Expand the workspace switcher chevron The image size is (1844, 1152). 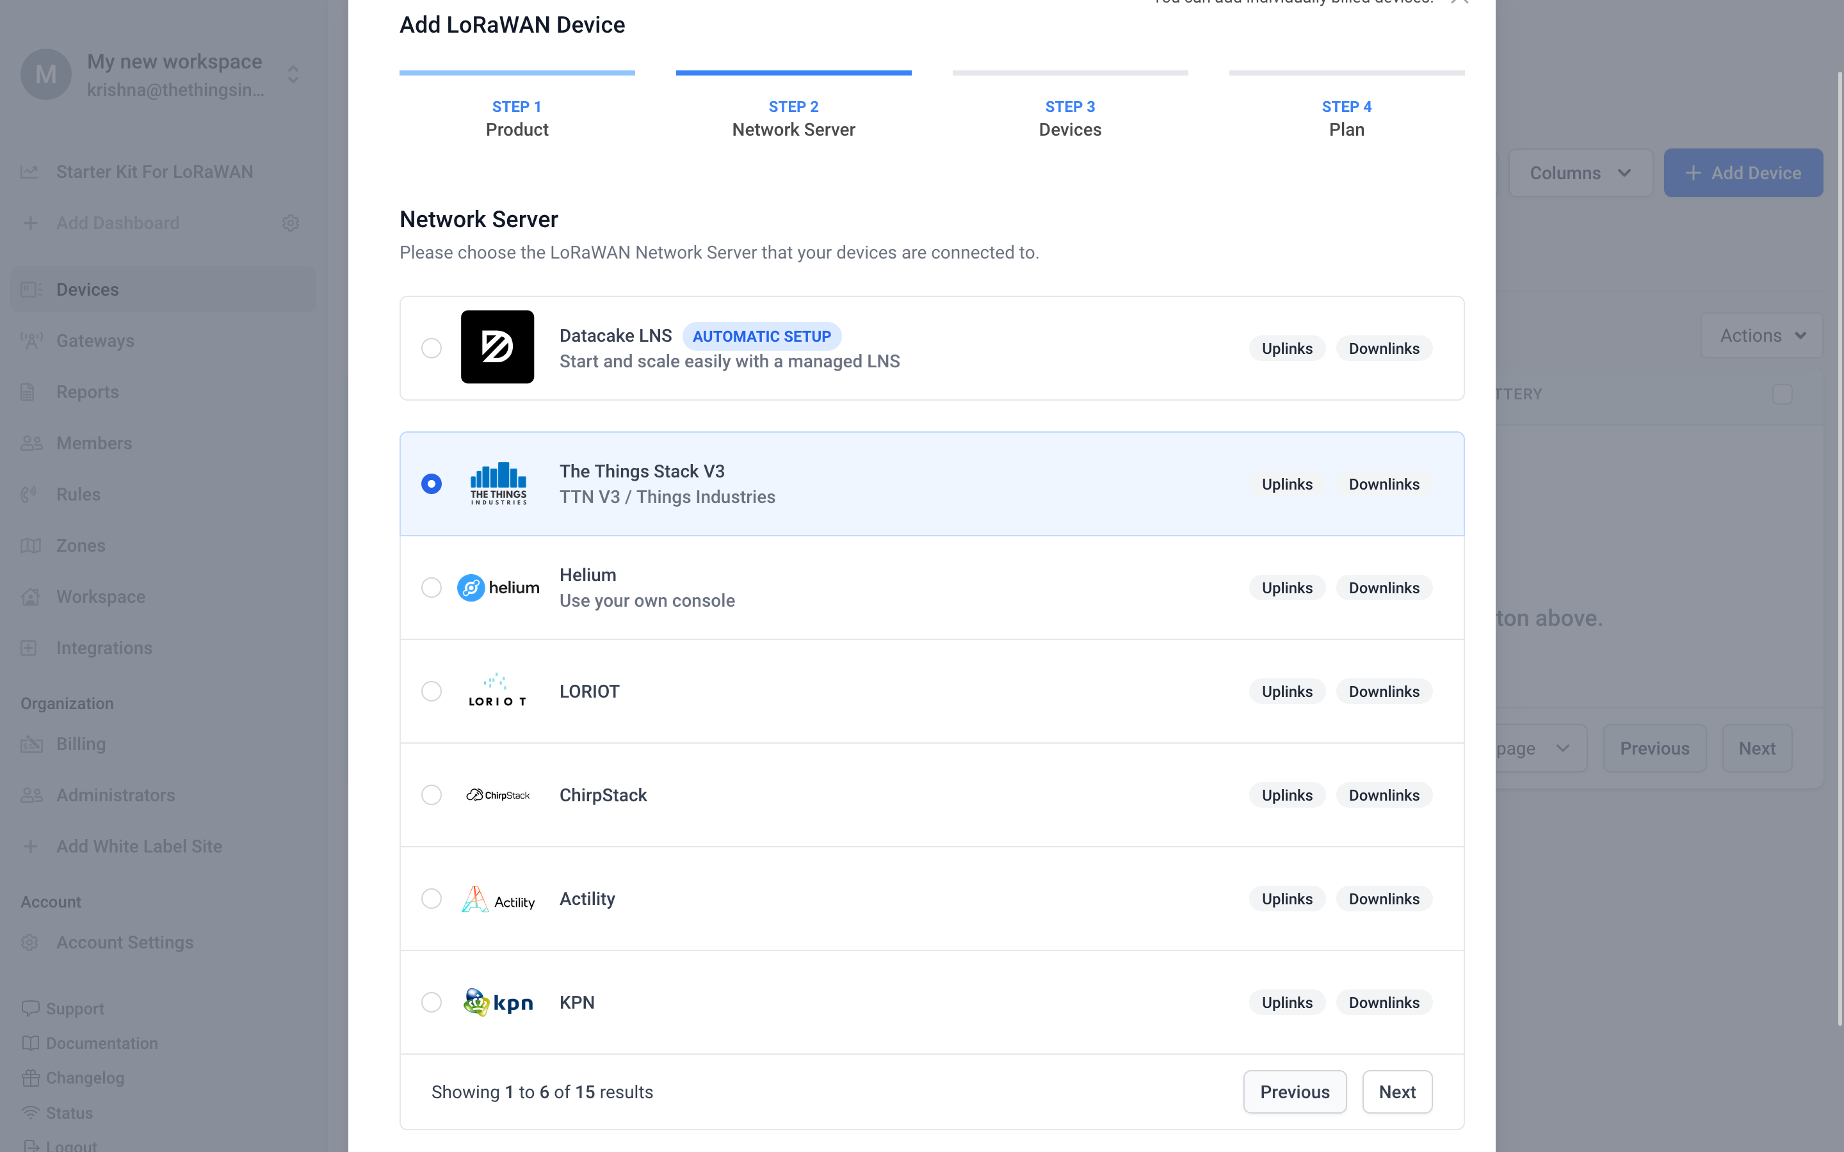[293, 75]
